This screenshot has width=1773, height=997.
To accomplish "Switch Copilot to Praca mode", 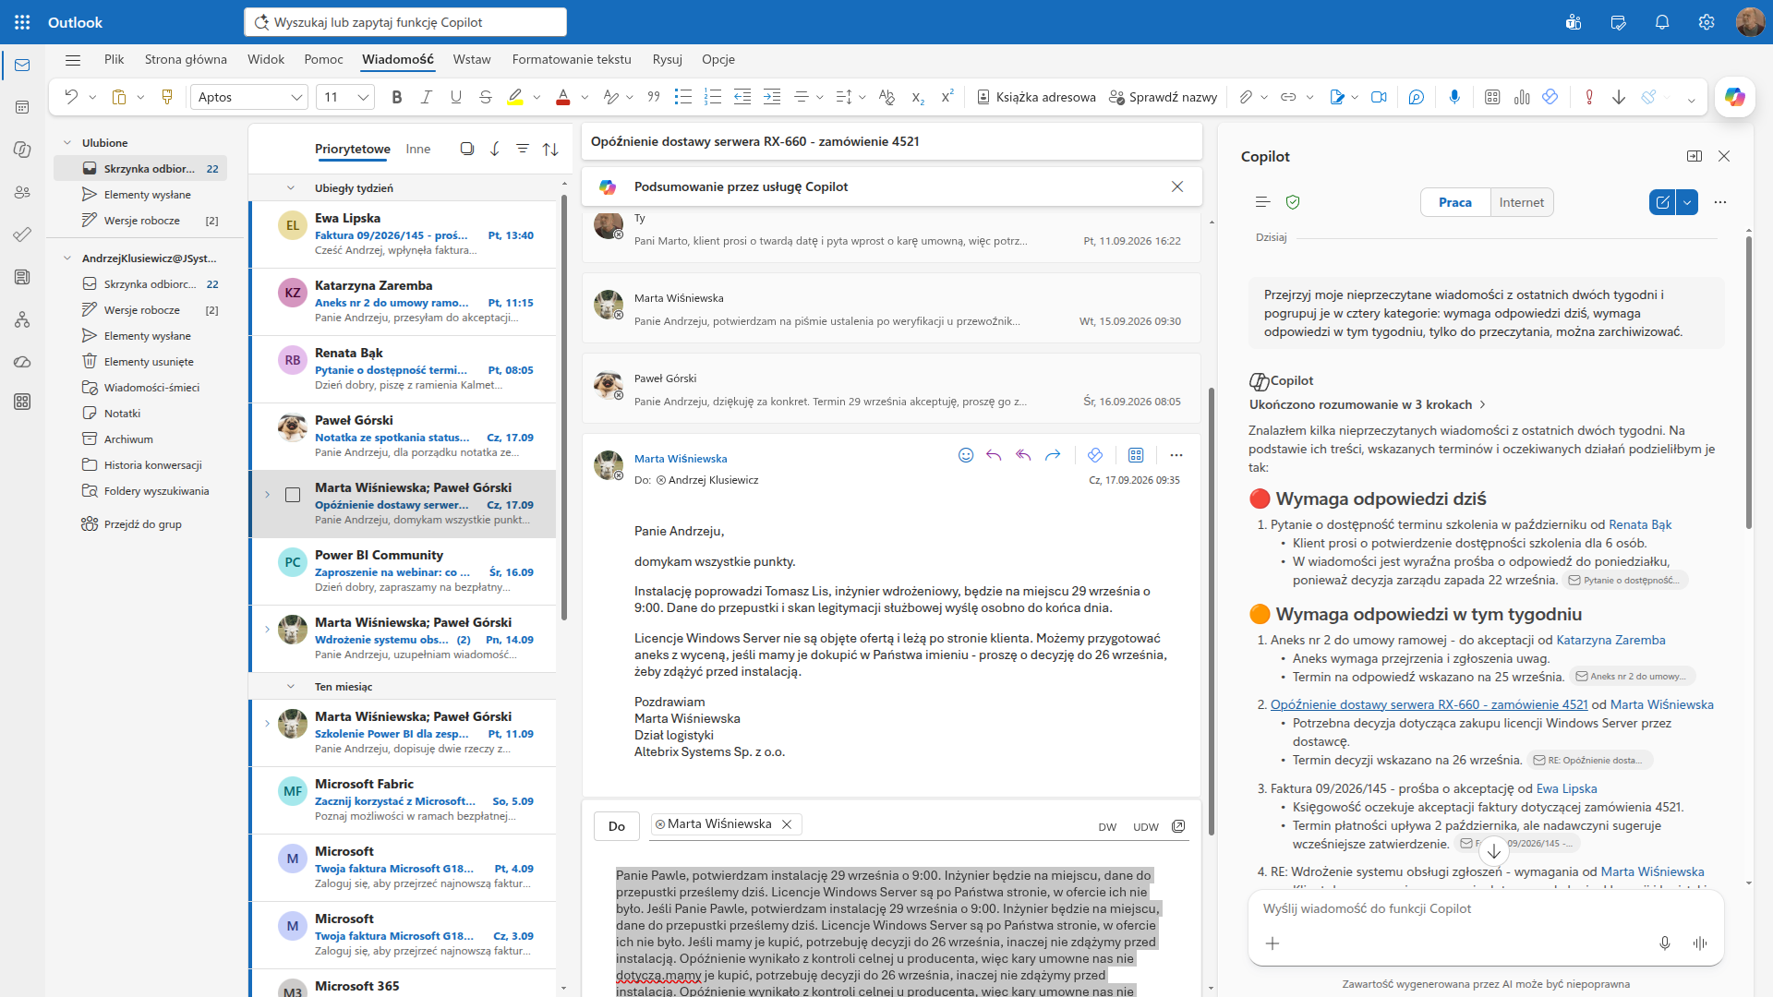I will tap(1455, 202).
